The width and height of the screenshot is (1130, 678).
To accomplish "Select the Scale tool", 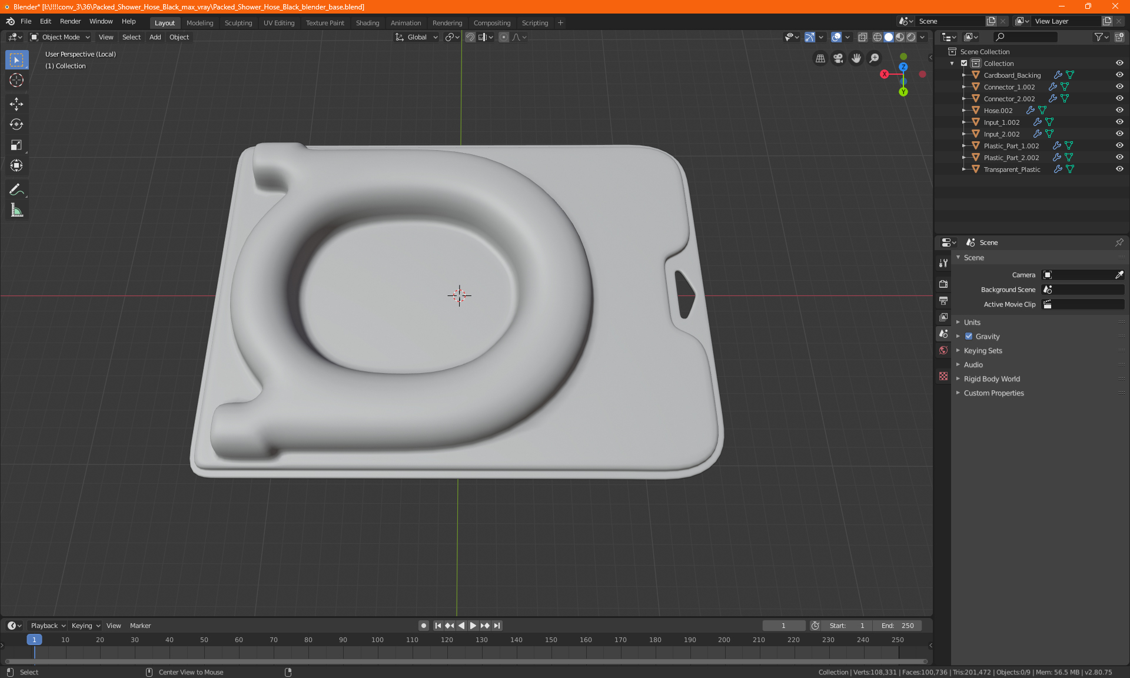I will click(x=16, y=145).
